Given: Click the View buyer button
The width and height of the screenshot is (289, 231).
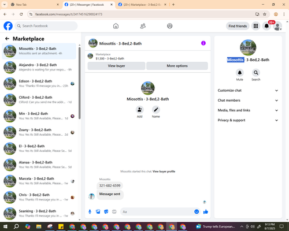Looking at the screenshot, I should [x=116, y=66].
